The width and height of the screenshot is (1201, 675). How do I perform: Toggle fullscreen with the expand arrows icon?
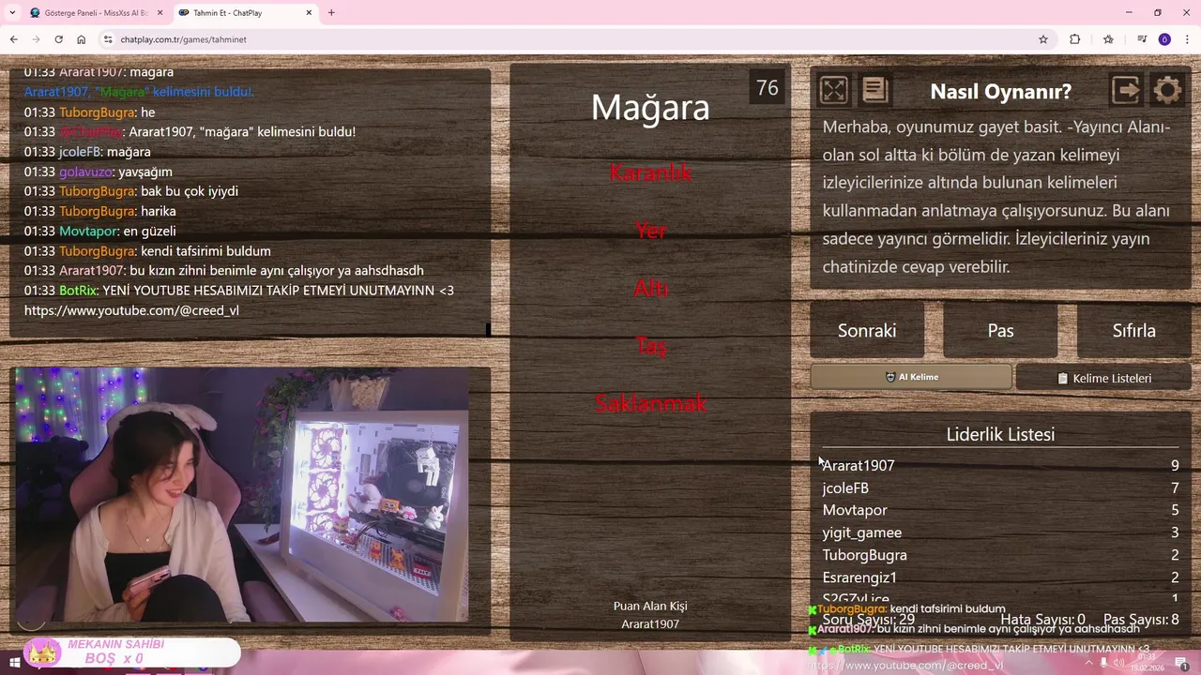(x=833, y=90)
